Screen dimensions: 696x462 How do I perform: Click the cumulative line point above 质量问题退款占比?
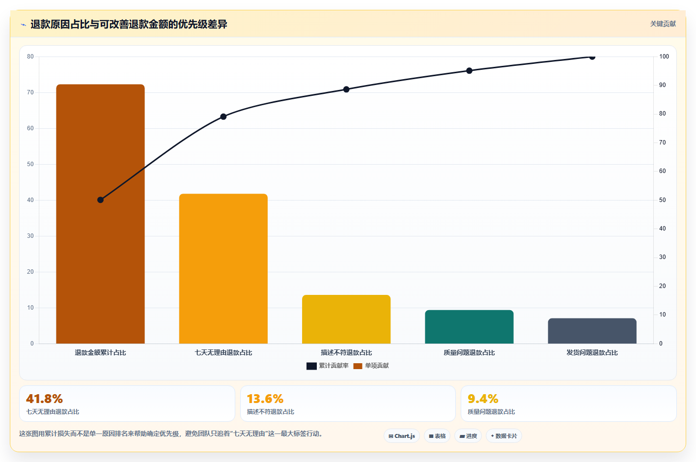point(469,71)
